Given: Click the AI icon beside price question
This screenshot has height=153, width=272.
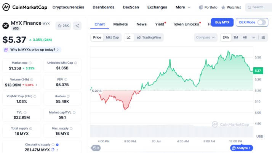Looking at the screenshot, I should [6, 50].
